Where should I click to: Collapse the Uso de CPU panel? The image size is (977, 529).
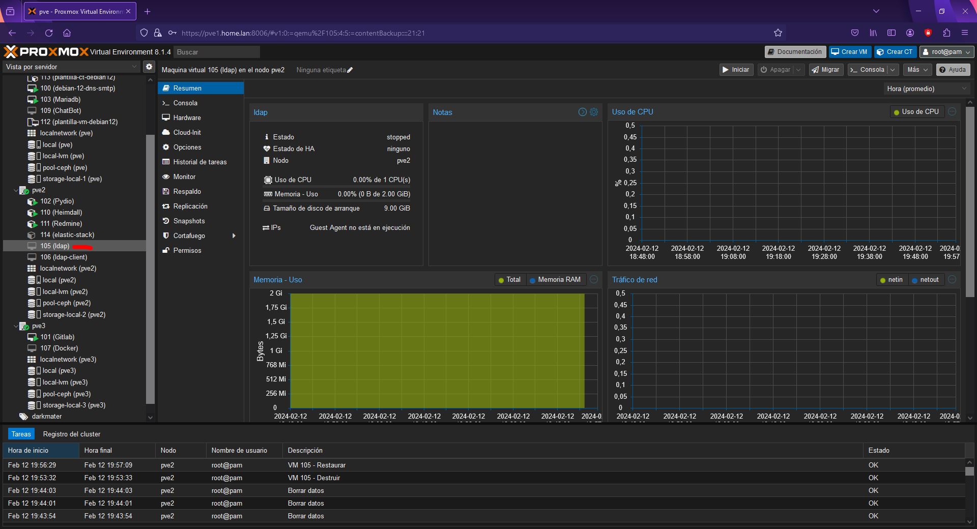coord(952,111)
